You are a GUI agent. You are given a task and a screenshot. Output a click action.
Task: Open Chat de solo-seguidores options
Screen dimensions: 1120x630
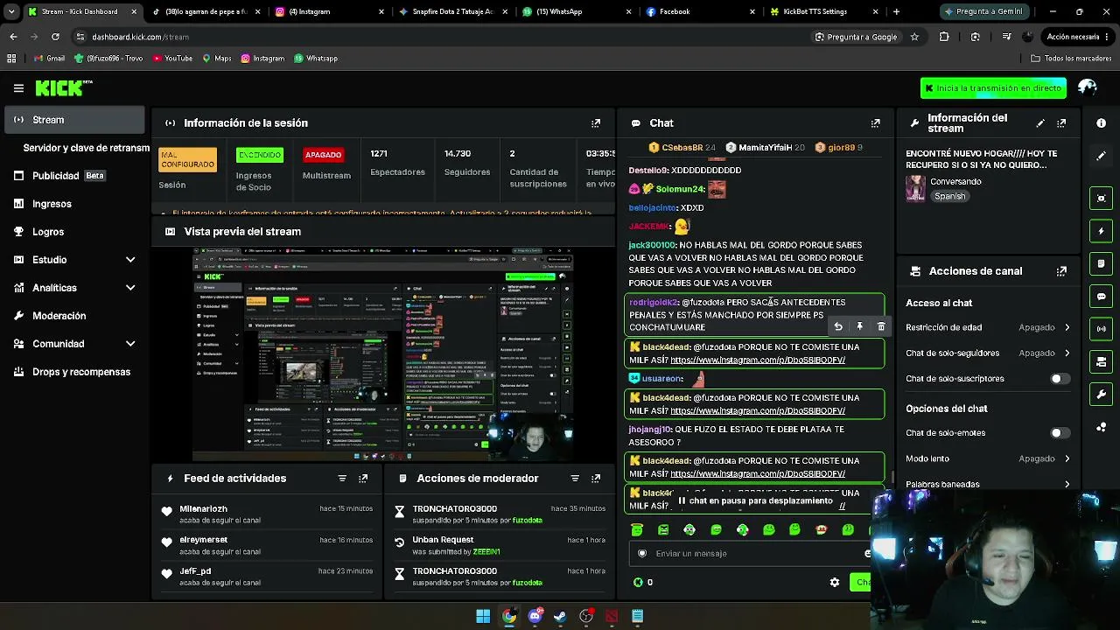pos(988,353)
